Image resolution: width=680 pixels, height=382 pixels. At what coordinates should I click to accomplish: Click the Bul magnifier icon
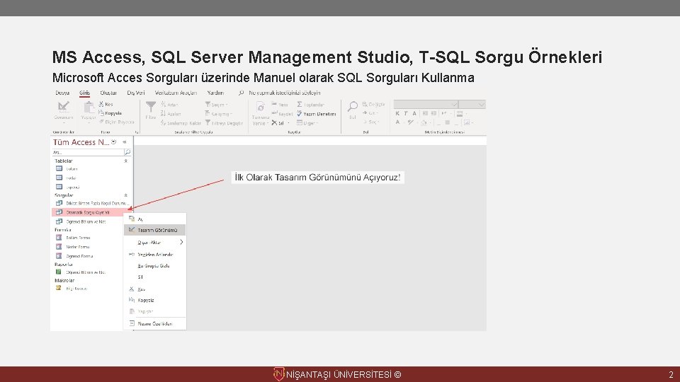click(x=353, y=106)
